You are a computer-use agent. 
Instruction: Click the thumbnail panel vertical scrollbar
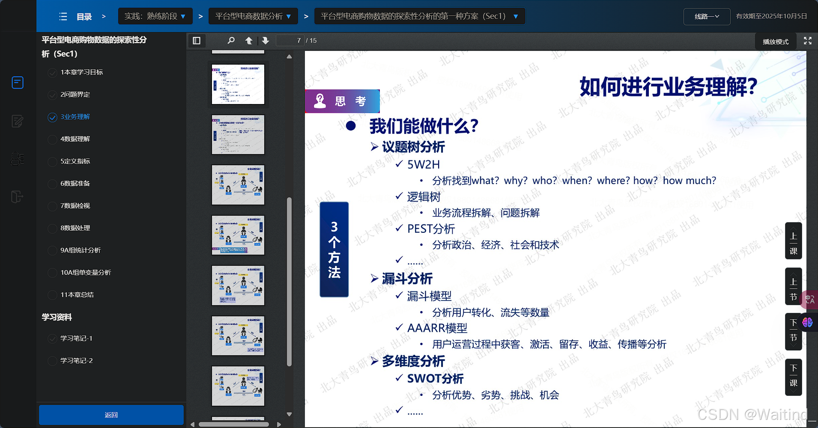click(289, 282)
